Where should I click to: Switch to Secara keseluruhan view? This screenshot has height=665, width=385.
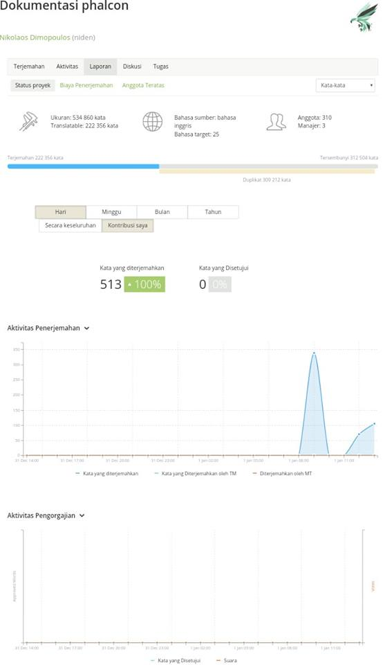(71, 225)
